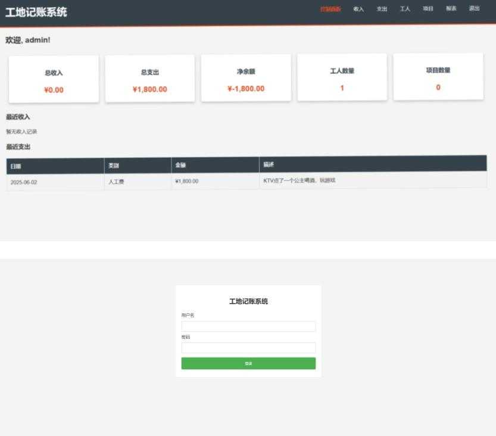Screen dimensions: 496x436
Task: Open the 收入 (Income) menu item
Action: [x=357, y=9]
